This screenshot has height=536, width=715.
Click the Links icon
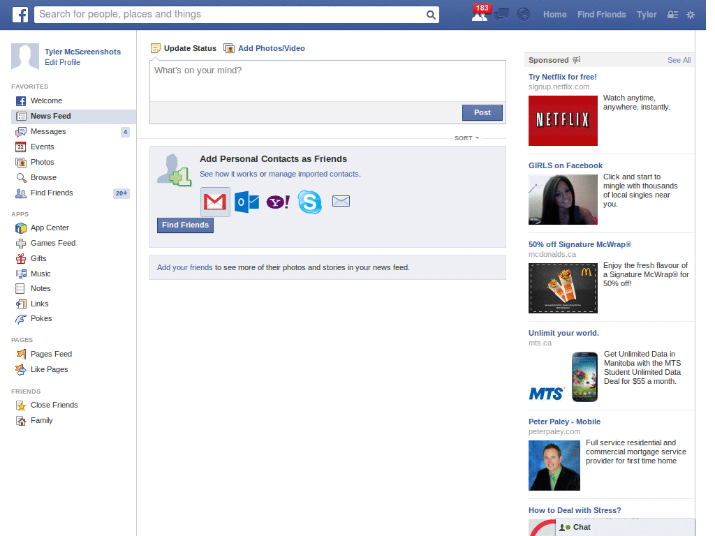21,304
